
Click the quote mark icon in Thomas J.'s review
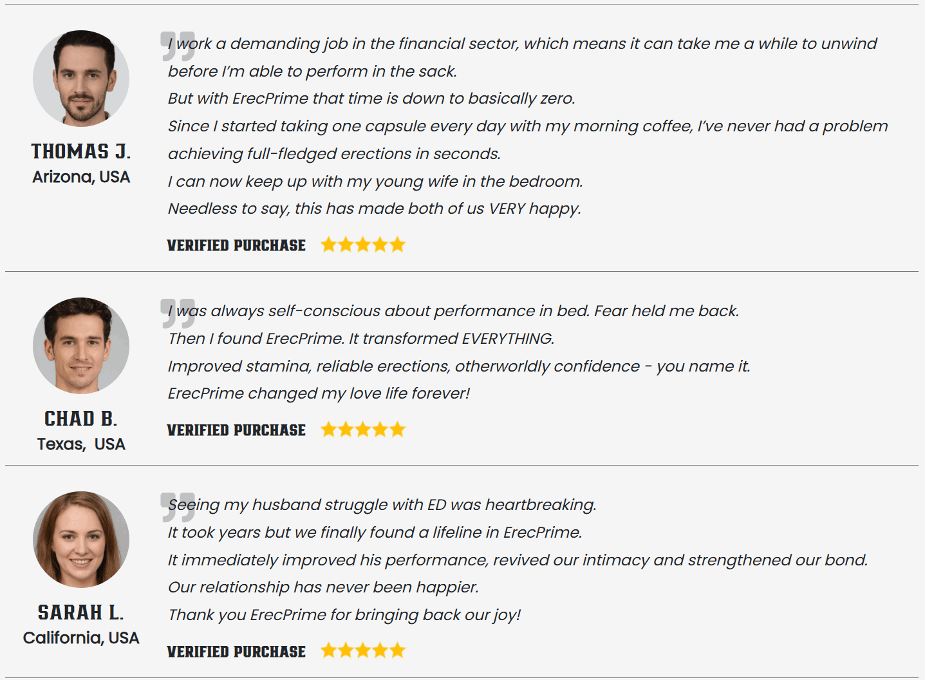[x=178, y=46]
